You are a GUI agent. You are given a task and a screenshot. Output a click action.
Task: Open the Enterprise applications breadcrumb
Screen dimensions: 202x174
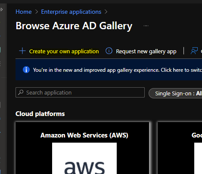coord(71,12)
